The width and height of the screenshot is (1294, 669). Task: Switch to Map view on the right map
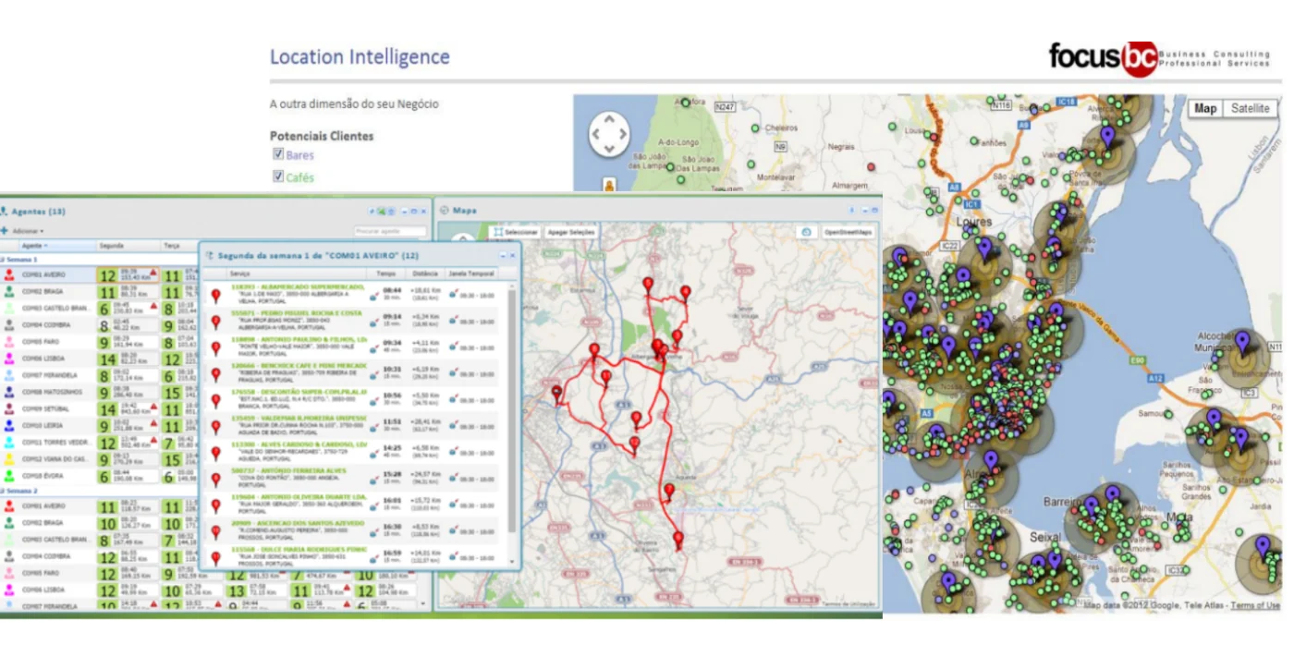coord(1205,108)
